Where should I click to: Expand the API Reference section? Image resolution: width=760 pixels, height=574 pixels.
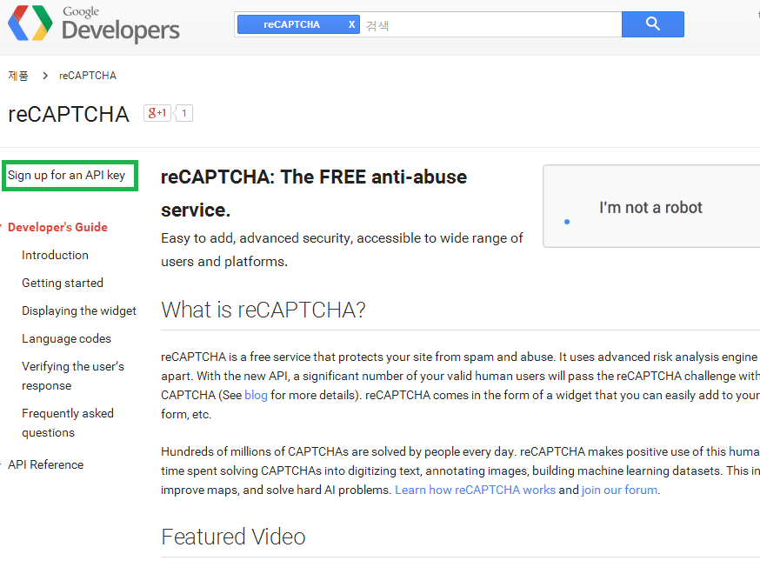(45, 464)
